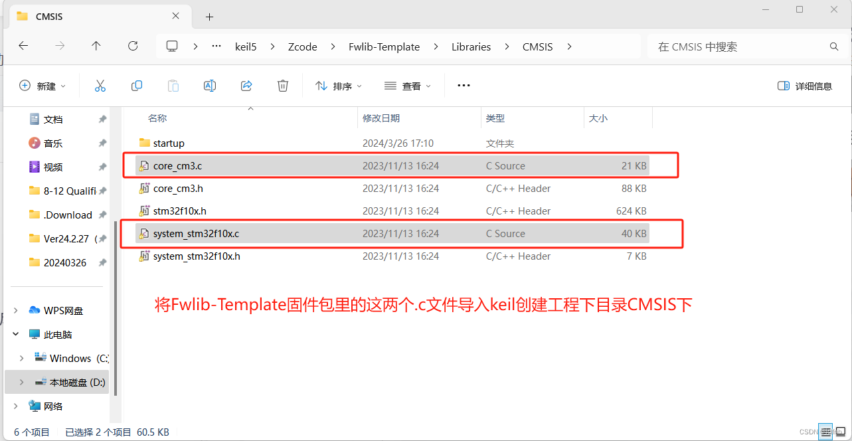852x441 pixels.
Task: Expand the WPS网盘 tree node
Action: point(16,310)
